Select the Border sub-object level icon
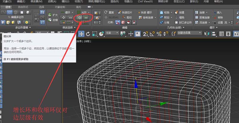 click(x=16, y=12)
